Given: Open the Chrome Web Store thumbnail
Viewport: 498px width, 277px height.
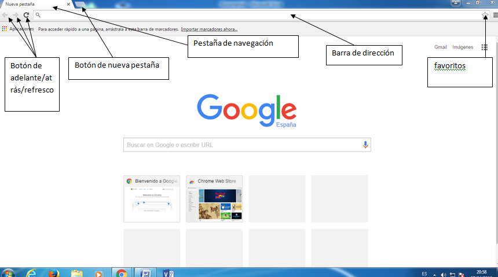Looking at the screenshot, I should (214, 198).
